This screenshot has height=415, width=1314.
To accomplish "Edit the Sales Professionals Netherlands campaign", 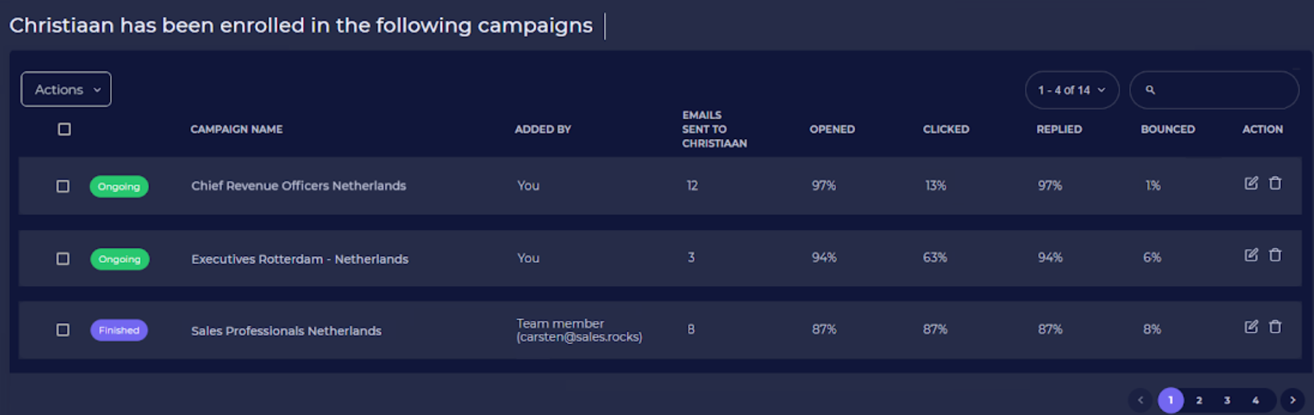I will (x=1250, y=327).
